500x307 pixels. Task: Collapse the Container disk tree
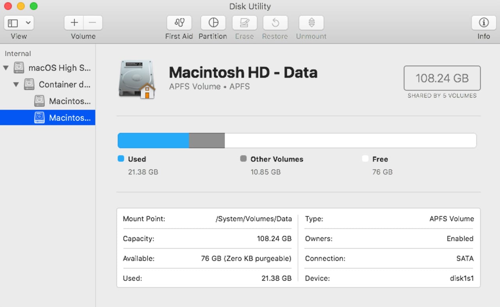pos(16,85)
